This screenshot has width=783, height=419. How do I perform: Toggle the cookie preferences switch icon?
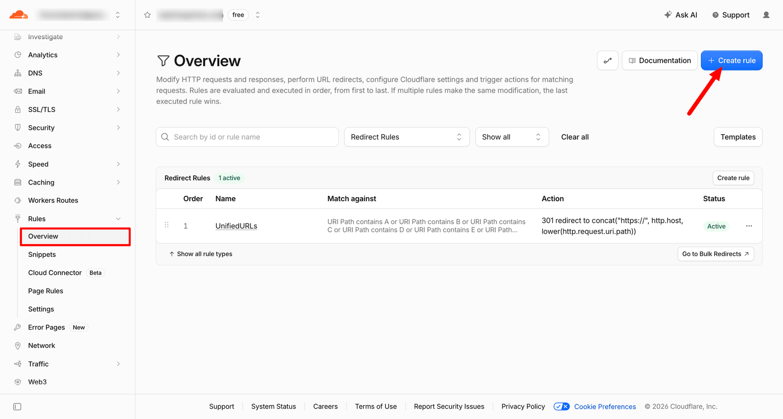click(561, 407)
